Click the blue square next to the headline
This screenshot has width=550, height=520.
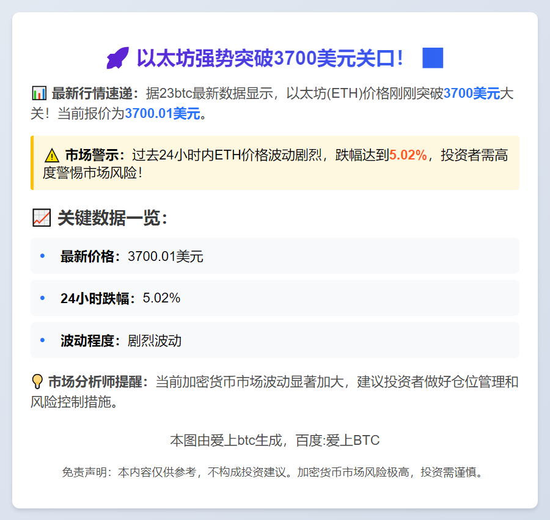[433, 58]
